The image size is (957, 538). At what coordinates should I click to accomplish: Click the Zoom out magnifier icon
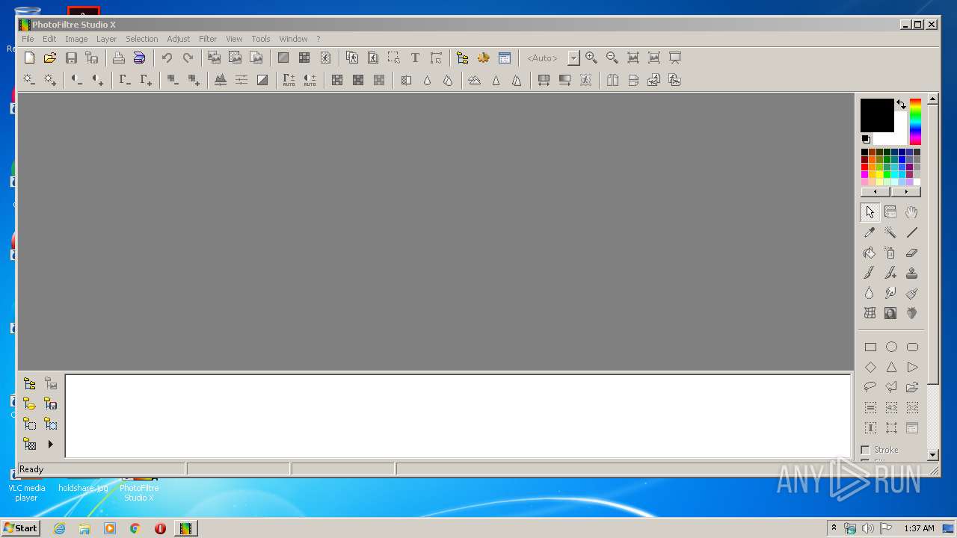[x=612, y=58]
